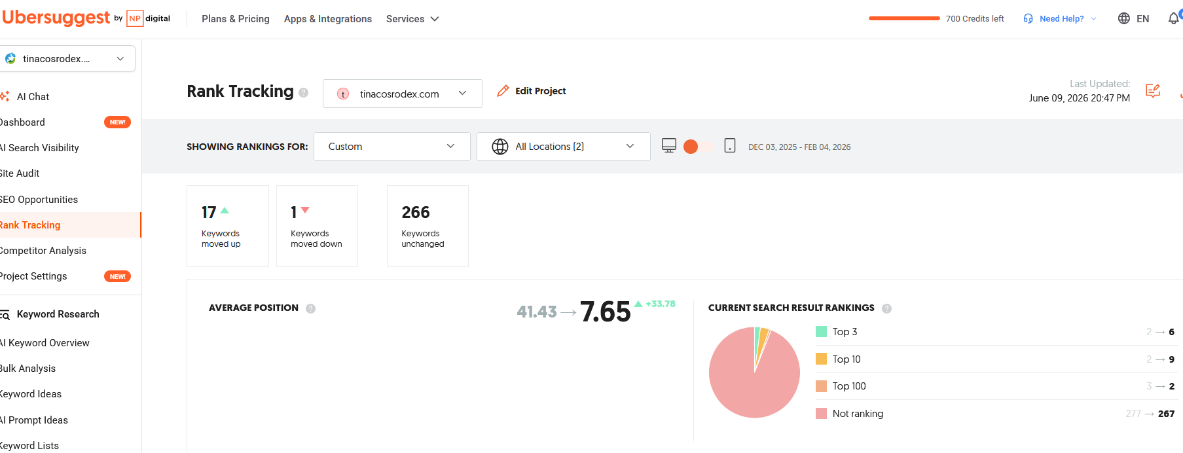Click the 7.65 average position value

click(606, 312)
